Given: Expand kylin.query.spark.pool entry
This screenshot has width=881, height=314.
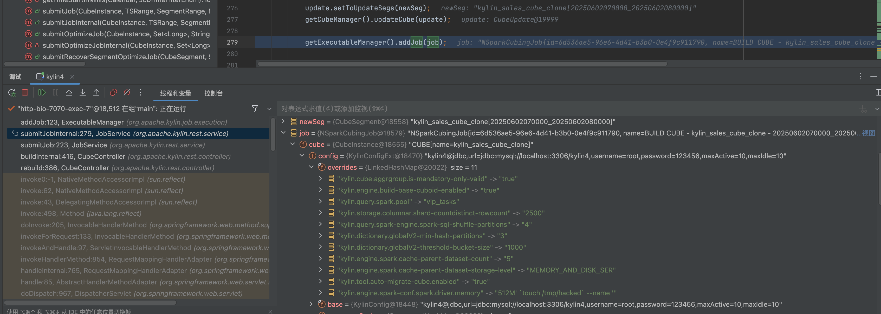Looking at the screenshot, I should click(320, 201).
